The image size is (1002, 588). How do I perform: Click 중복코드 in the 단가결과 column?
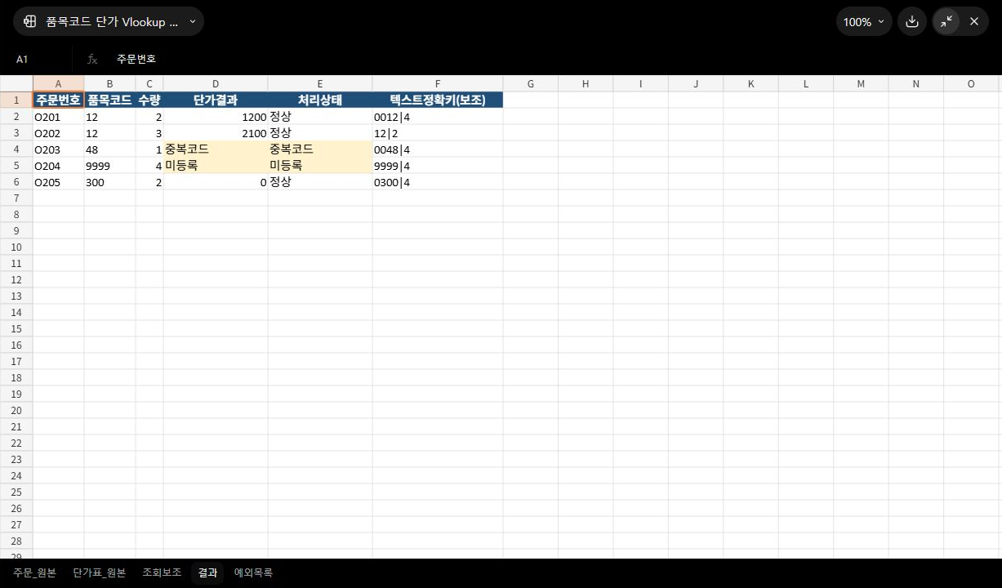point(216,149)
